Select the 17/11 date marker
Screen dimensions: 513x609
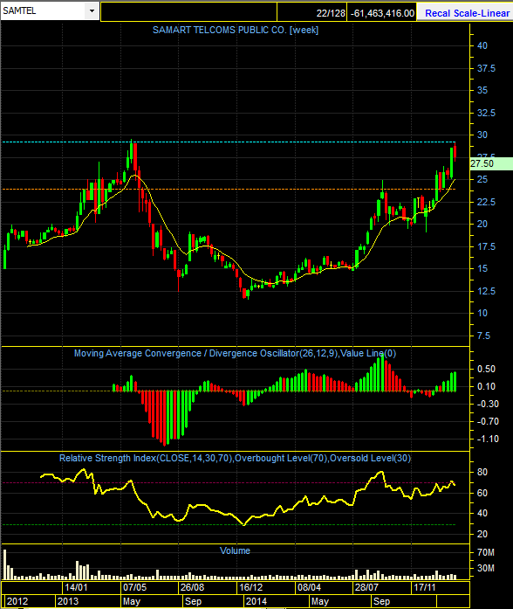(x=425, y=587)
